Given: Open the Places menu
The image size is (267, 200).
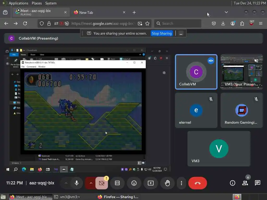Looking at the screenshot, I should [x=37, y=3].
